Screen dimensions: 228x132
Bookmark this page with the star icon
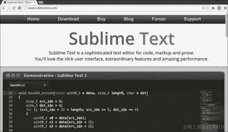(207, 8)
